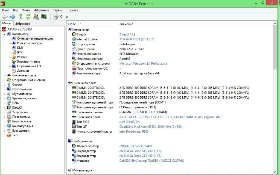
Task: Select the Системная память row
Action: pyautogui.click(x=89, y=112)
